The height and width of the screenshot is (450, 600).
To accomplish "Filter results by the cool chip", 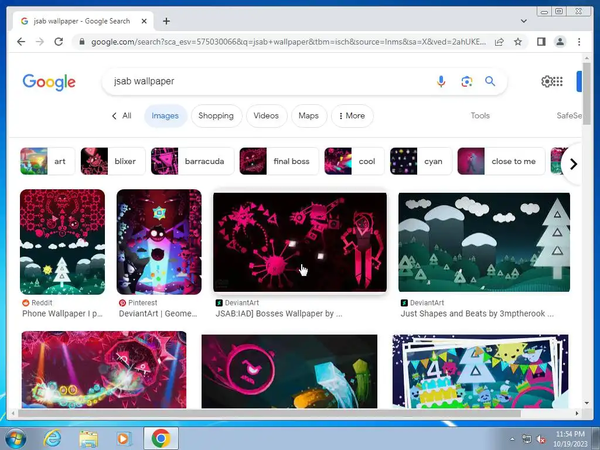I will tap(354, 161).
